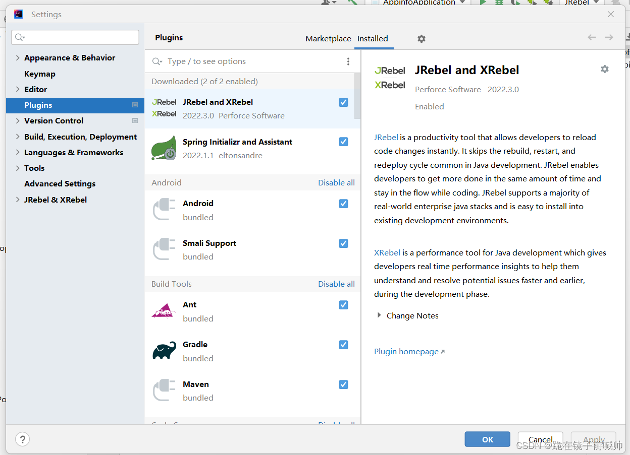Click the build hammer icon in IDE toolbar
Screen dimensions: 630x455
pyautogui.click(x=353, y=3)
